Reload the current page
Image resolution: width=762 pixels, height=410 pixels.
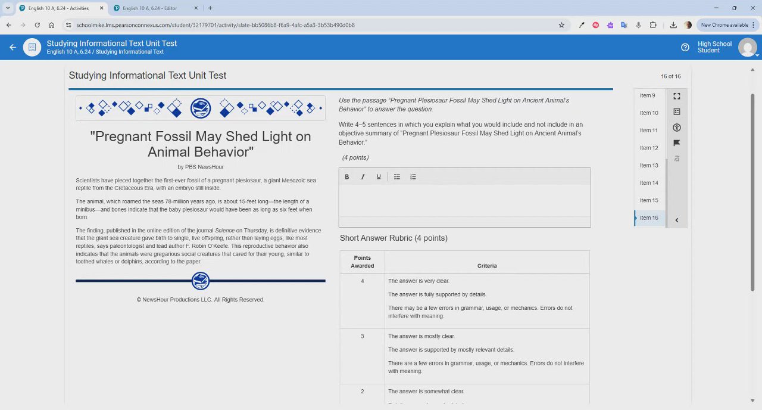38,25
